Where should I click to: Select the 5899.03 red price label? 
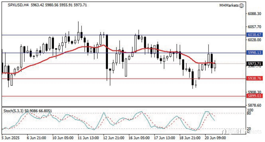pyautogui.click(x=254, y=96)
